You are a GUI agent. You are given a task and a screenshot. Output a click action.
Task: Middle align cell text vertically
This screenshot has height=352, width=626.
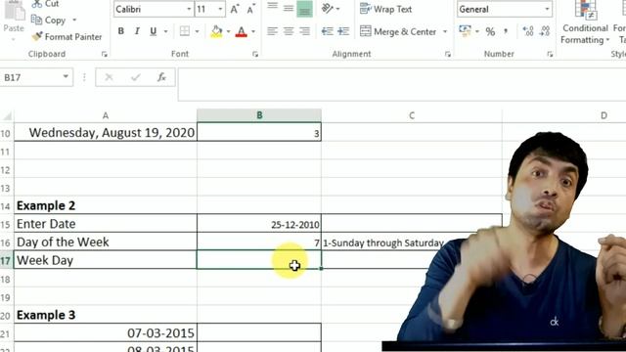[x=289, y=8]
